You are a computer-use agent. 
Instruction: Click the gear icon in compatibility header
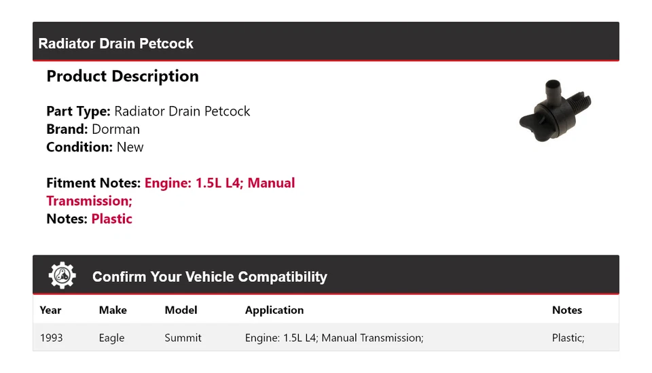tap(62, 276)
